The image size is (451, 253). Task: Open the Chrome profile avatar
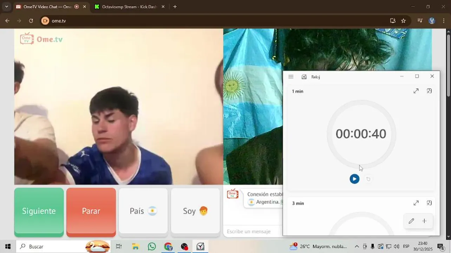click(432, 21)
